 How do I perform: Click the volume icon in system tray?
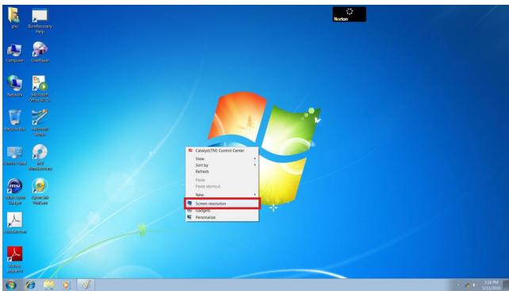(473, 285)
